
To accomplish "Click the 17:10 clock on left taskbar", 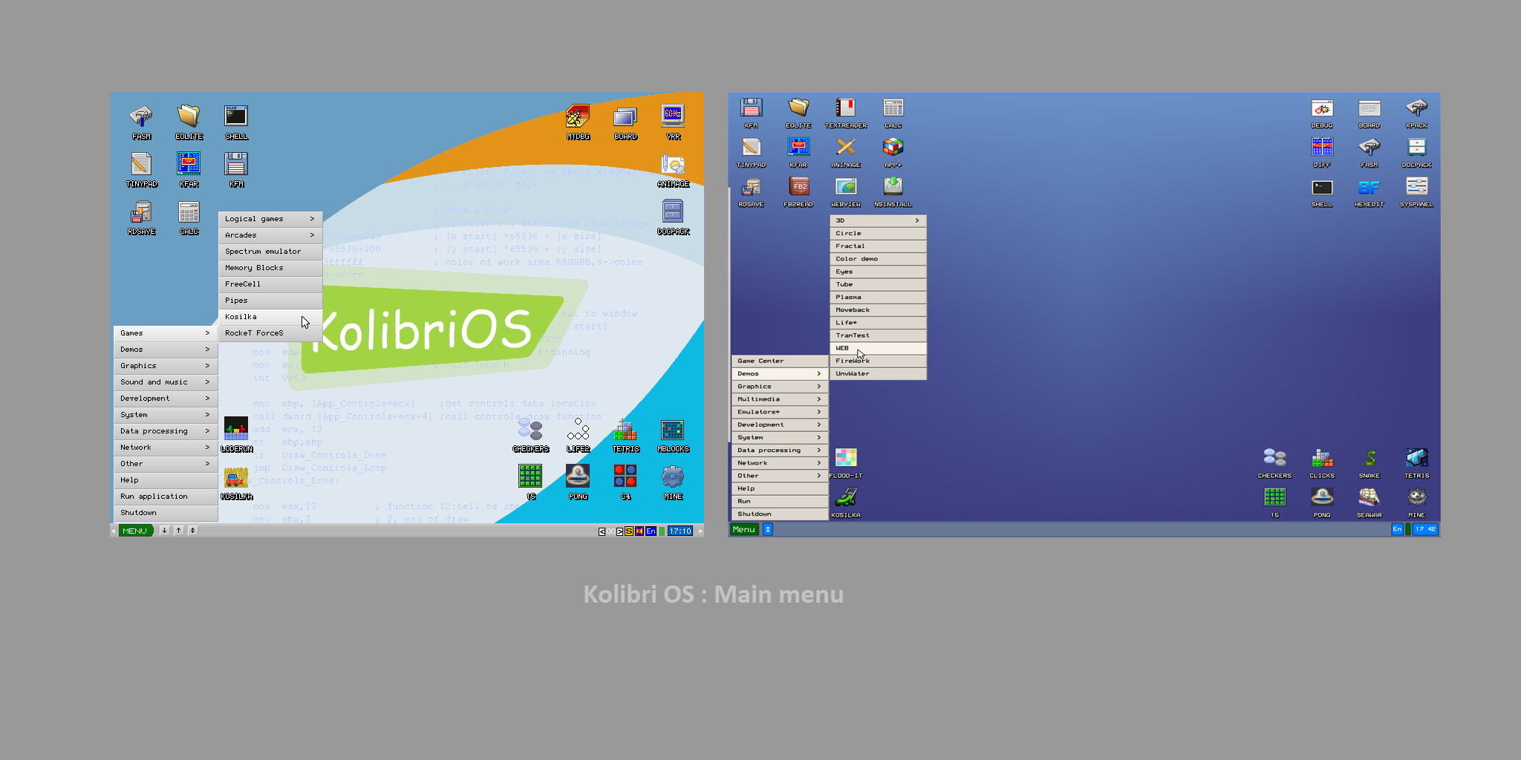I will coord(680,531).
